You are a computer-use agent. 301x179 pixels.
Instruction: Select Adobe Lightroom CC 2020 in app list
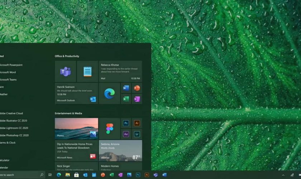14,128
